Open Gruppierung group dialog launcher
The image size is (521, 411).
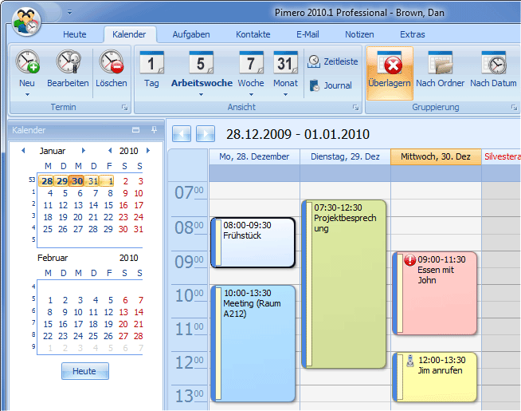click(x=514, y=108)
